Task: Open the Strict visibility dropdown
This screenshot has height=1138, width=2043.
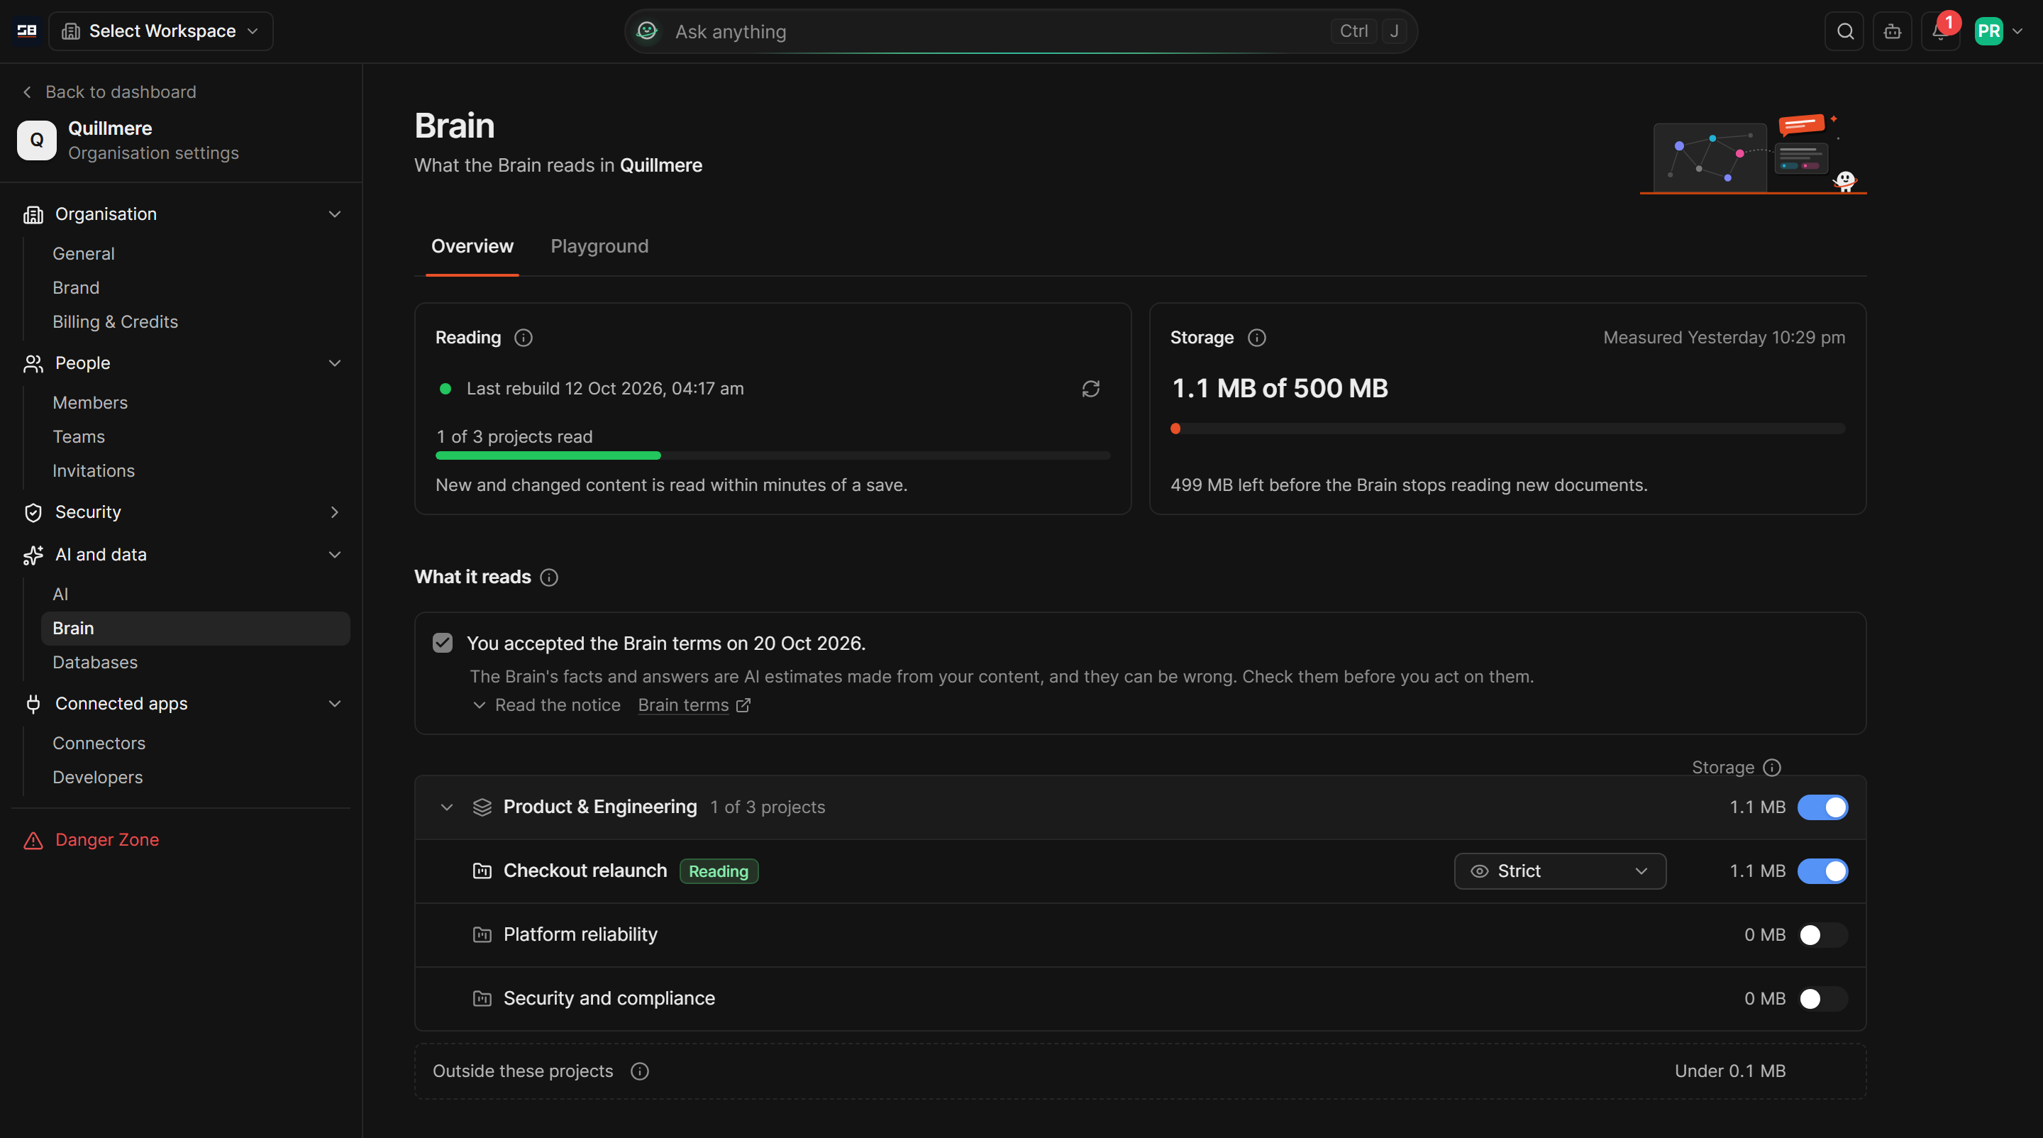Action: (x=1560, y=871)
